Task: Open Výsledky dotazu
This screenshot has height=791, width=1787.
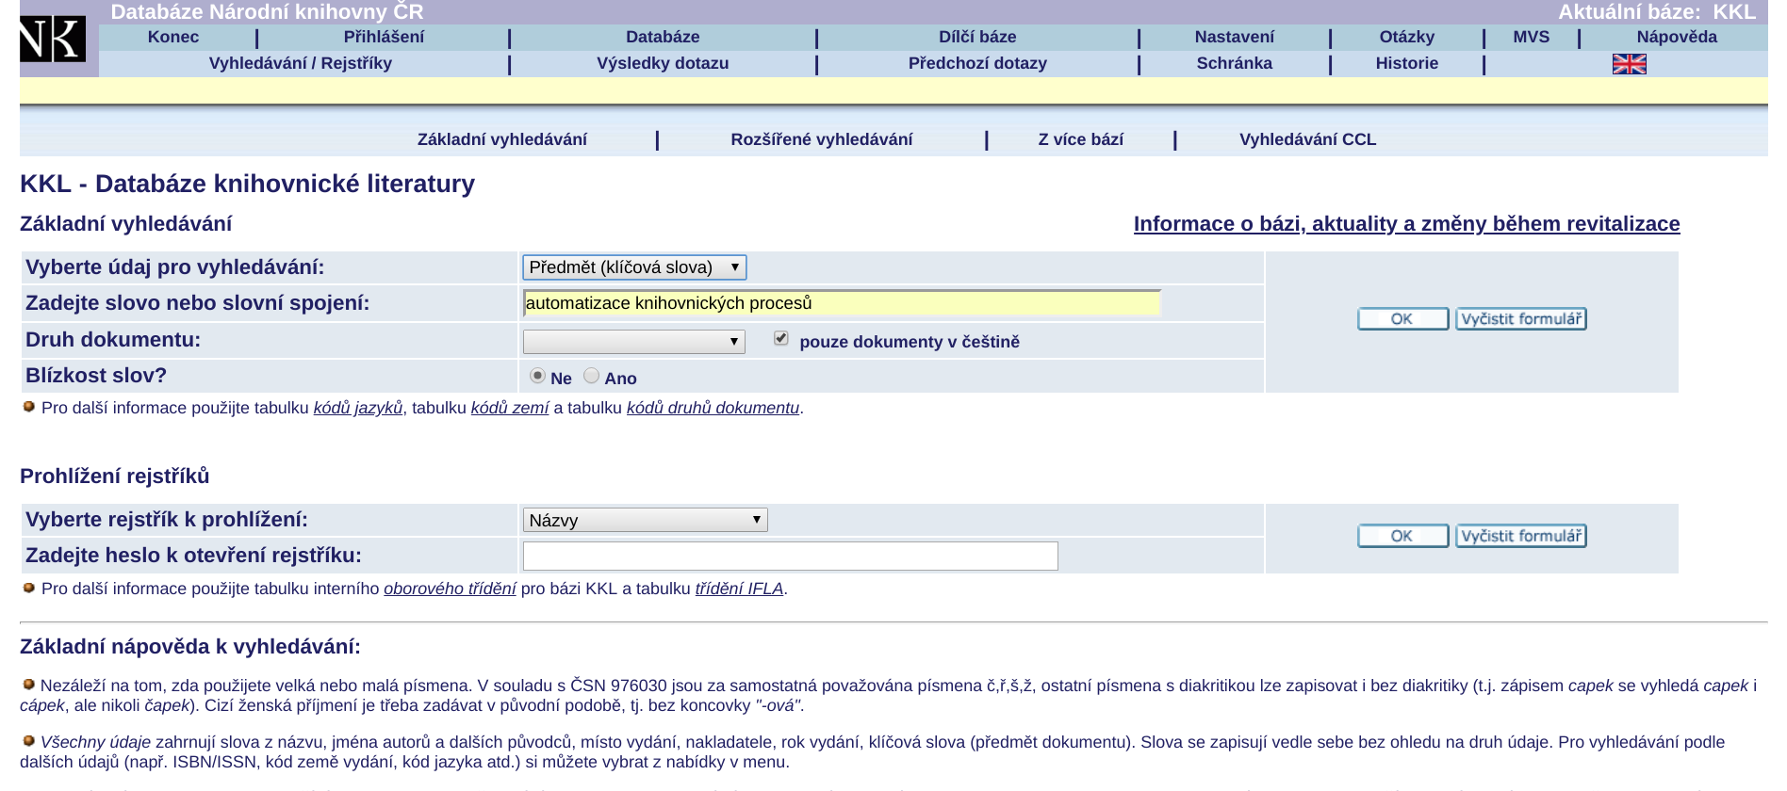Action: click(x=663, y=63)
